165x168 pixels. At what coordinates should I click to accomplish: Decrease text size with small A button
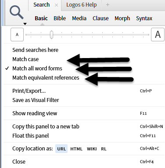coord(17,35)
